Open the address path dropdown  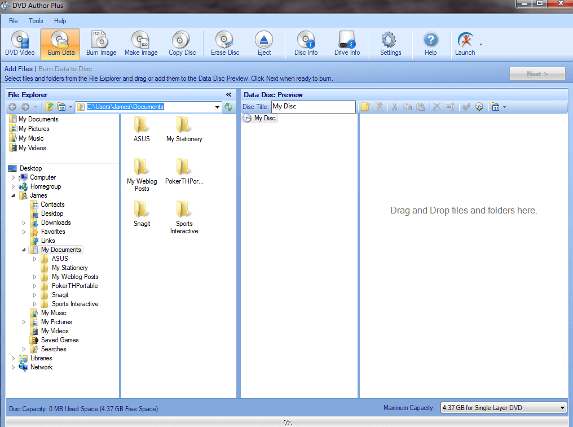pyautogui.click(x=217, y=107)
